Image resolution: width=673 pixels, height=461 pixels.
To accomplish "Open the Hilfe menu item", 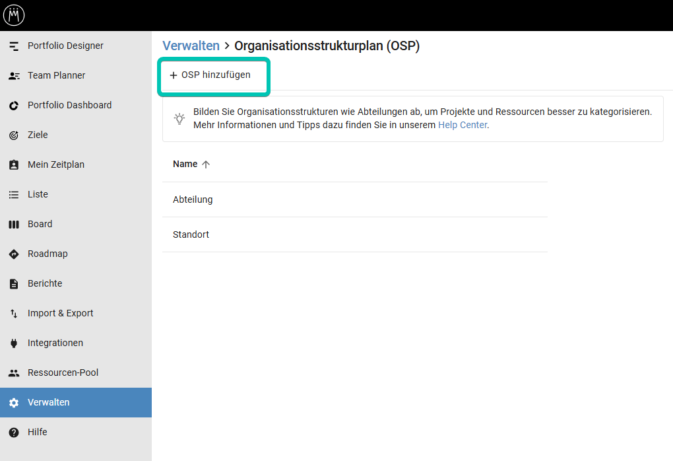I will [75, 432].
